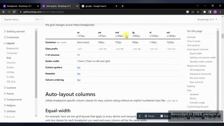Viewport: 224px width, 126px height.
Task: Follow the Yes link for Nestable
Action: (78, 74)
